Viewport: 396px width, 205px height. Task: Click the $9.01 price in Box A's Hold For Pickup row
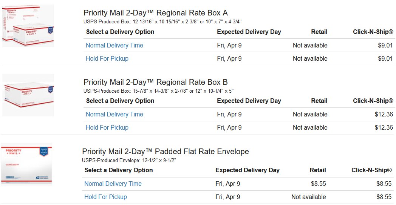click(385, 59)
